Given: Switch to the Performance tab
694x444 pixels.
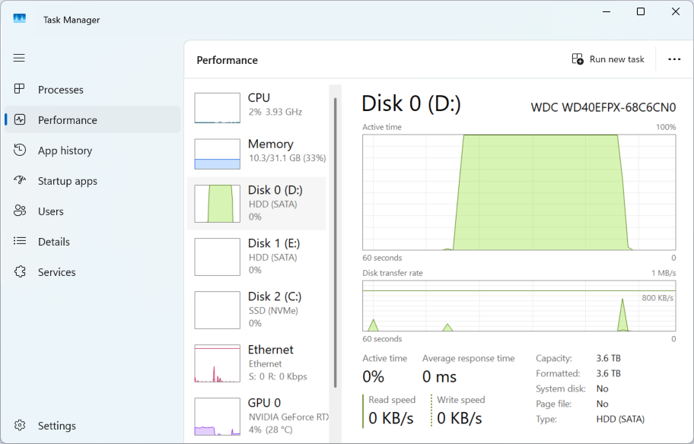Looking at the screenshot, I should [x=67, y=120].
